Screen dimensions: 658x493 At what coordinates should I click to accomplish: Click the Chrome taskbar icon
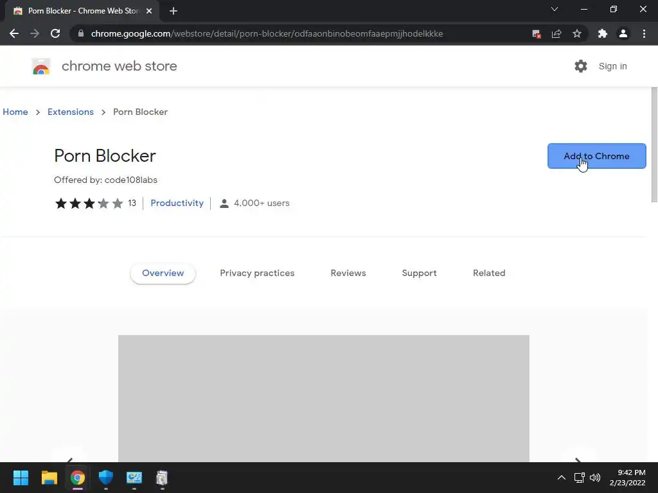point(78,478)
